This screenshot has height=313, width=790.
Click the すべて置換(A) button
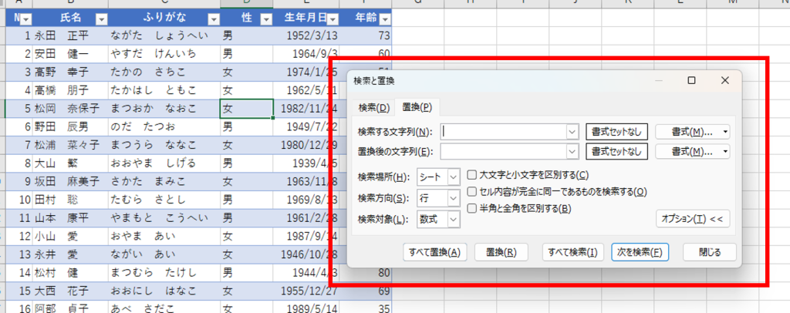pyautogui.click(x=436, y=252)
